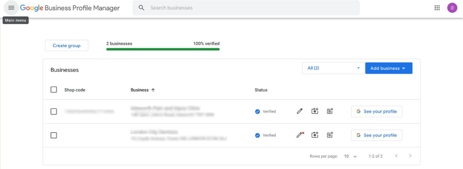Tick the checkbox of the row without shop code
463x169 pixels.
(54, 135)
